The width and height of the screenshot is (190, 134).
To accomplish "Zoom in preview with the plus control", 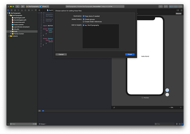I will (181, 107).
